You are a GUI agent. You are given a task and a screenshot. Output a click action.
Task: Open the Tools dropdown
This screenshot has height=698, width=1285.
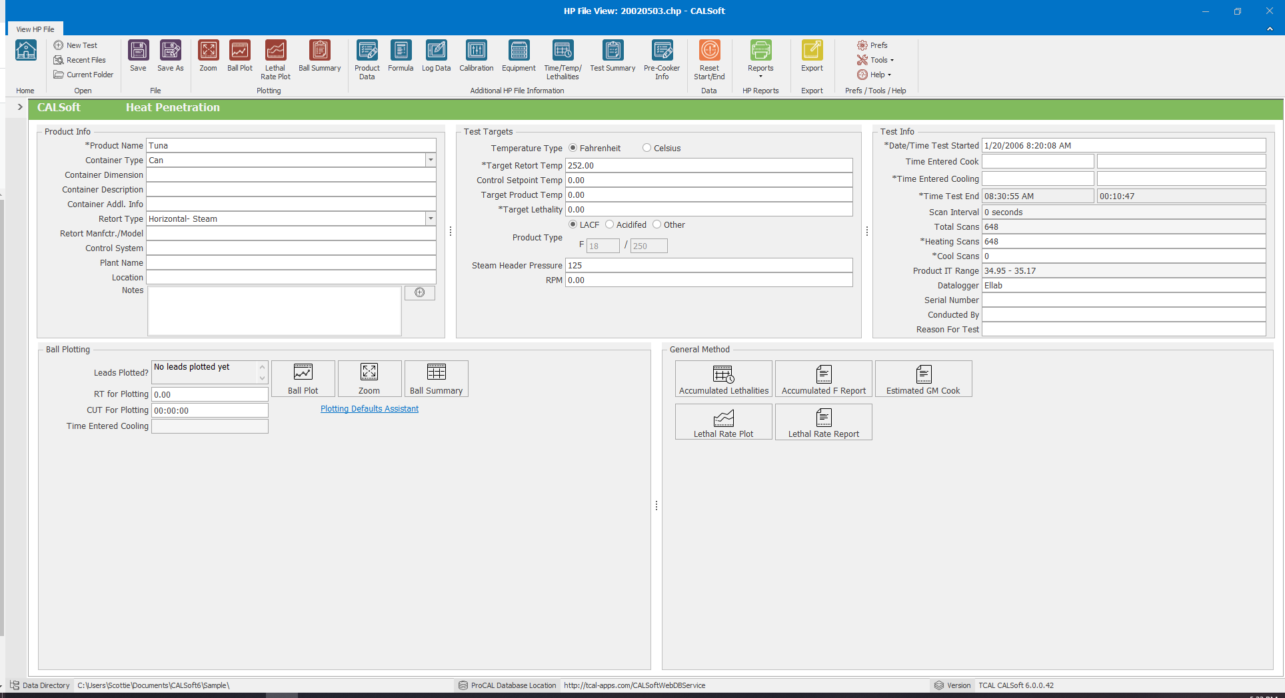(x=876, y=60)
